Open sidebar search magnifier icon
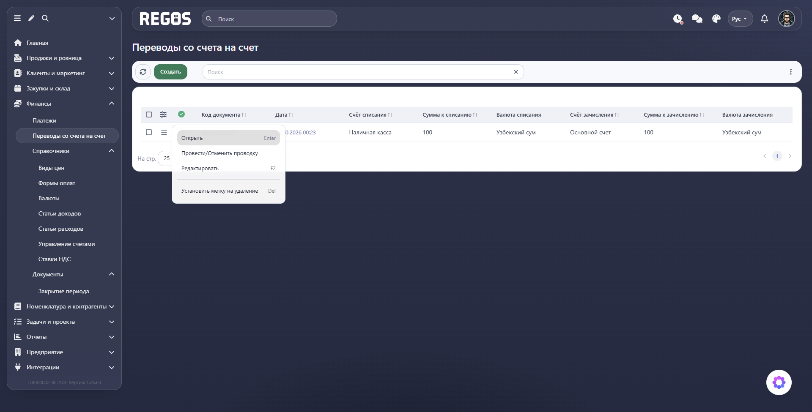This screenshot has width=812, height=412. coord(45,18)
